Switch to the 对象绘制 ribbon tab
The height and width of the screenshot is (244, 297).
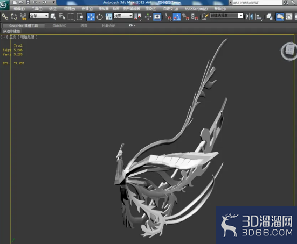point(108,26)
